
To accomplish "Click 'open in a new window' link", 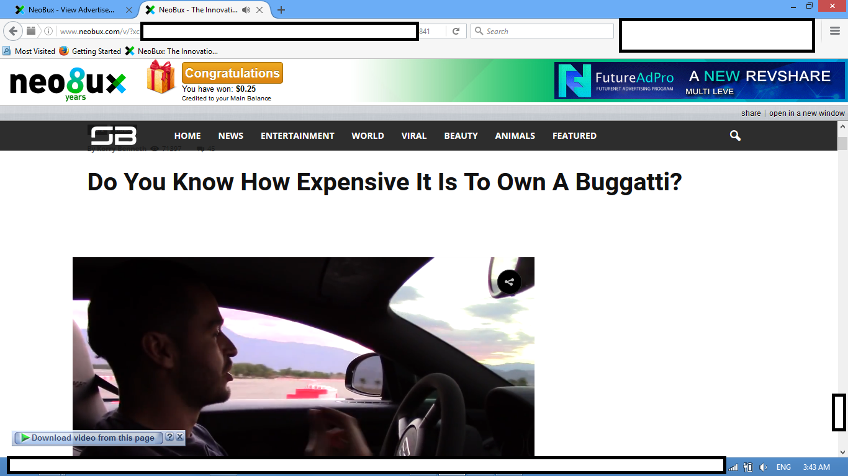I will pos(807,113).
